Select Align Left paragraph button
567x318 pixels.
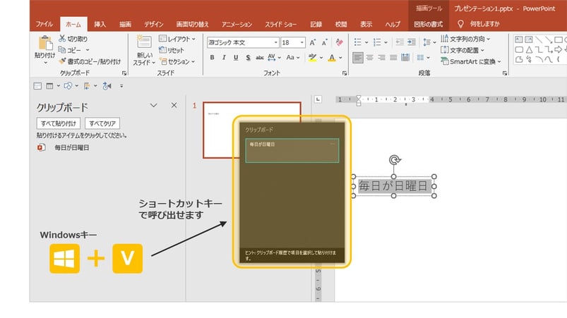pos(357,57)
